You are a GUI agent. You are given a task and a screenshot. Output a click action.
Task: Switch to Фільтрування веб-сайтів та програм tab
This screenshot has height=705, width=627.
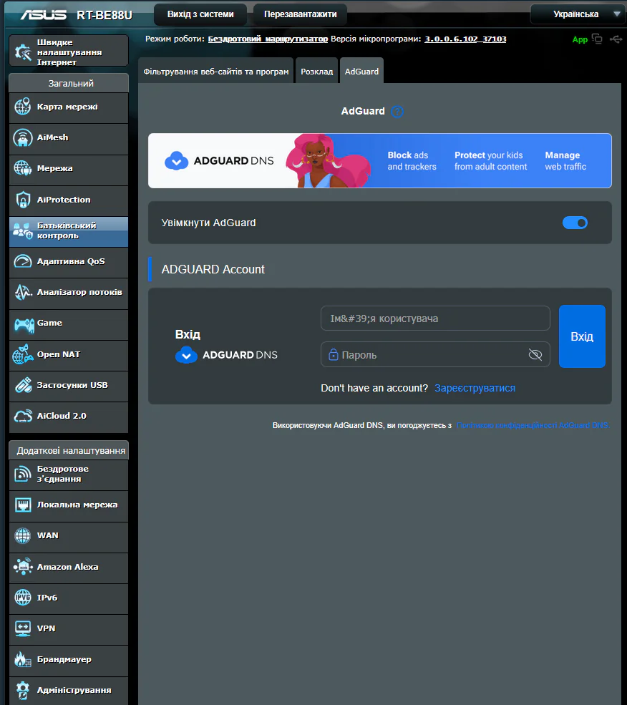[x=216, y=71]
